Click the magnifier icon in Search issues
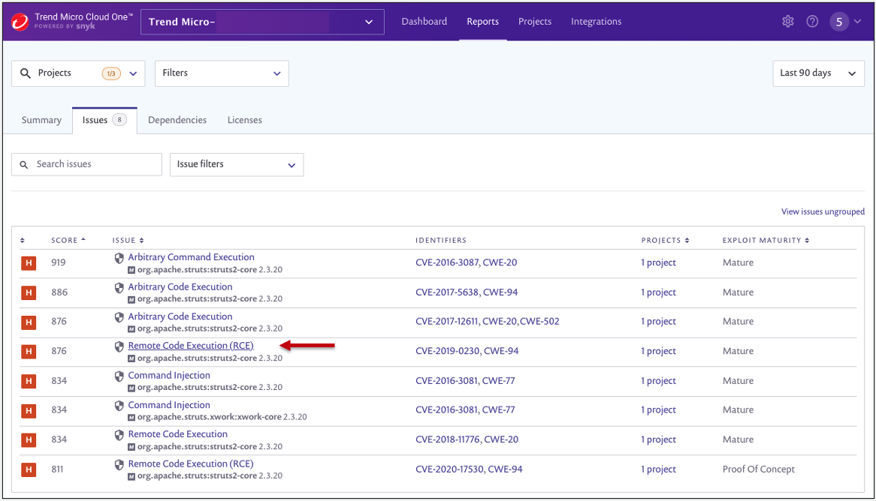The width and height of the screenshot is (876, 501). pyautogui.click(x=24, y=164)
